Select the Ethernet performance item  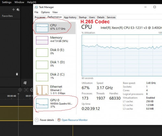55,90
